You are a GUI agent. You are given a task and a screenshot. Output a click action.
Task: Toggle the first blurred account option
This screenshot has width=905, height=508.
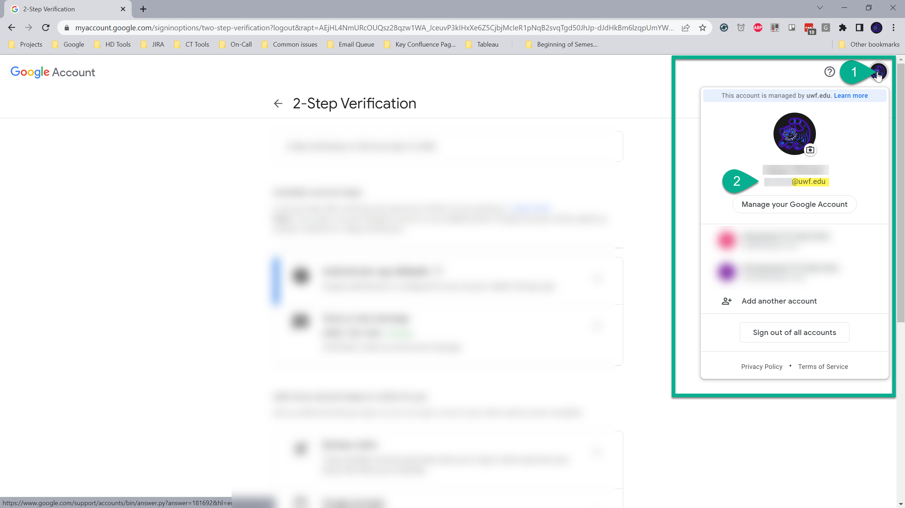(x=795, y=240)
